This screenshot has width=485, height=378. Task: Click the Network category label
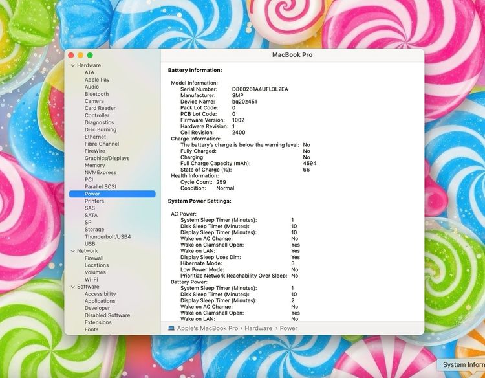pyautogui.click(x=87, y=251)
